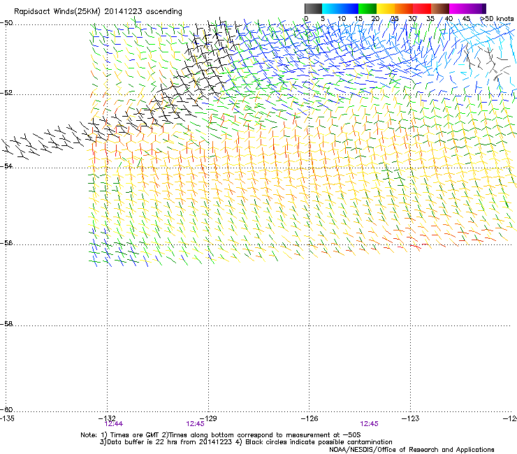
Task: Click the gray 0-5 knots legend swatch
Action: tap(313, 8)
